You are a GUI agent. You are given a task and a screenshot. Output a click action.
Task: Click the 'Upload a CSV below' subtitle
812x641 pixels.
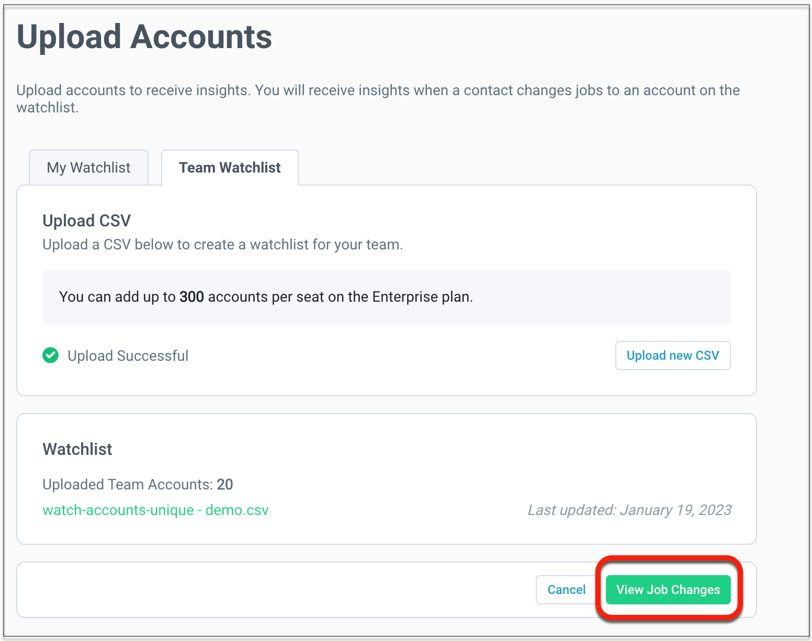click(x=223, y=245)
